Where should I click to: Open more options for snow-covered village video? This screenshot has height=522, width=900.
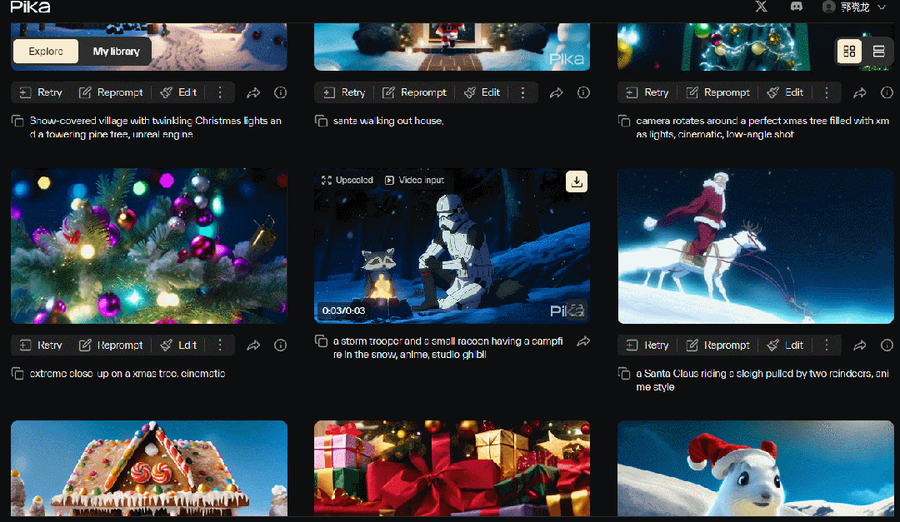pos(220,92)
